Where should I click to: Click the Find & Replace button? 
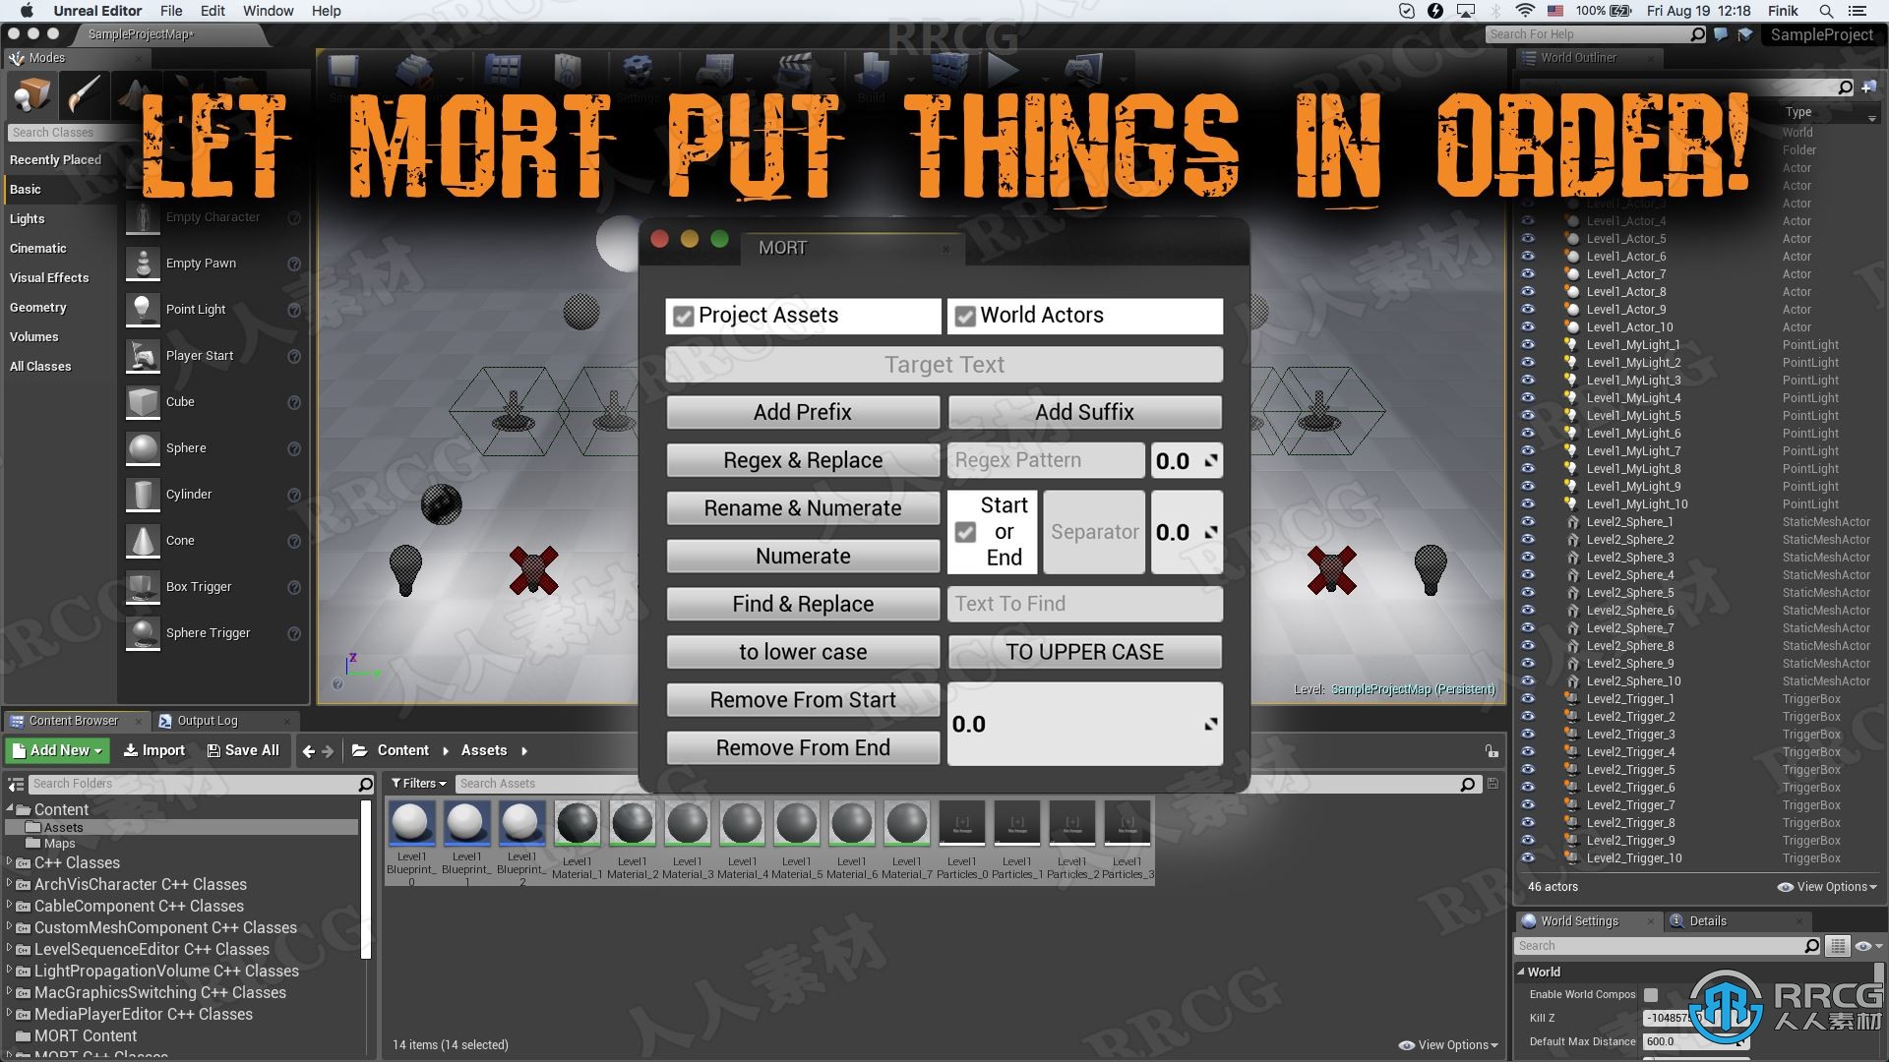coord(802,603)
